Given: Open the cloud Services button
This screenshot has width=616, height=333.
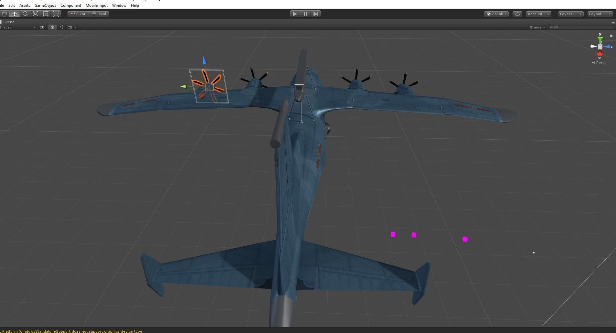Looking at the screenshot, I should point(517,14).
